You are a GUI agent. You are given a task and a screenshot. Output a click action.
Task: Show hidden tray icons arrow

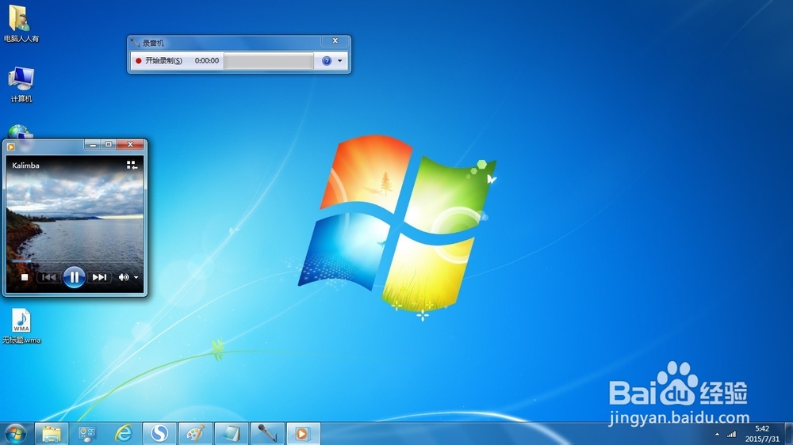tap(717, 435)
